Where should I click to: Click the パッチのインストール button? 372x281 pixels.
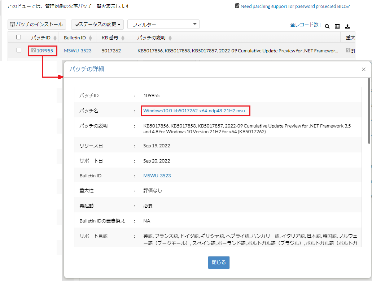(37, 25)
